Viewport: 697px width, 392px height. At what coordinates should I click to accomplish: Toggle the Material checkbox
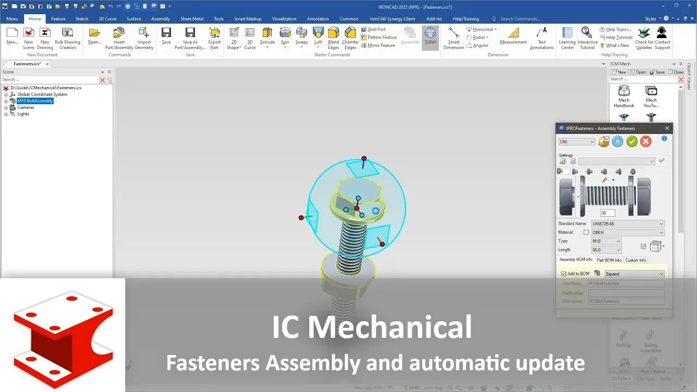point(586,232)
